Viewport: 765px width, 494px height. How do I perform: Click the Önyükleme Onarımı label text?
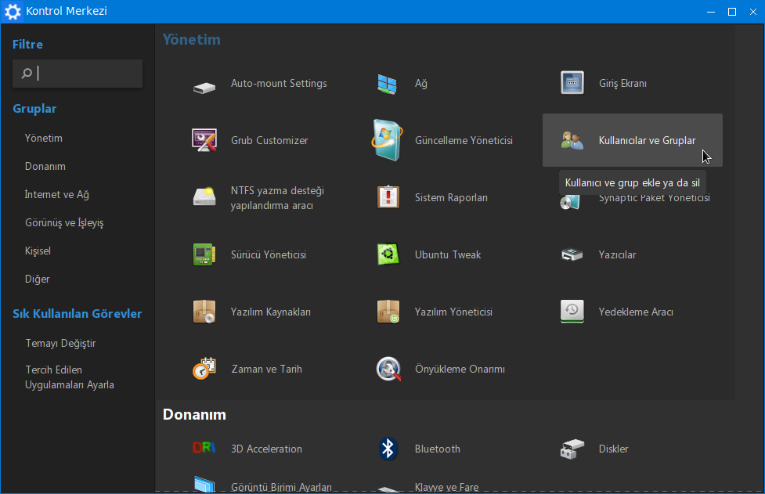pyautogui.click(x=460, y=369)
